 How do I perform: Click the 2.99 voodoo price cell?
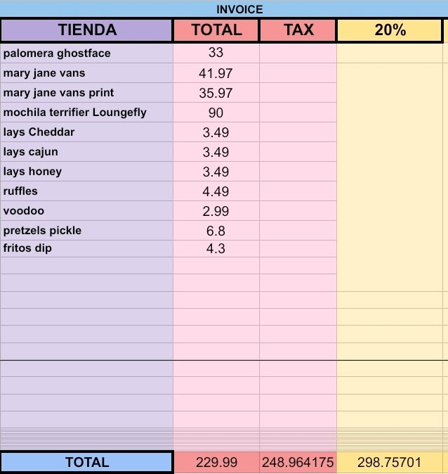pos(216,211)
